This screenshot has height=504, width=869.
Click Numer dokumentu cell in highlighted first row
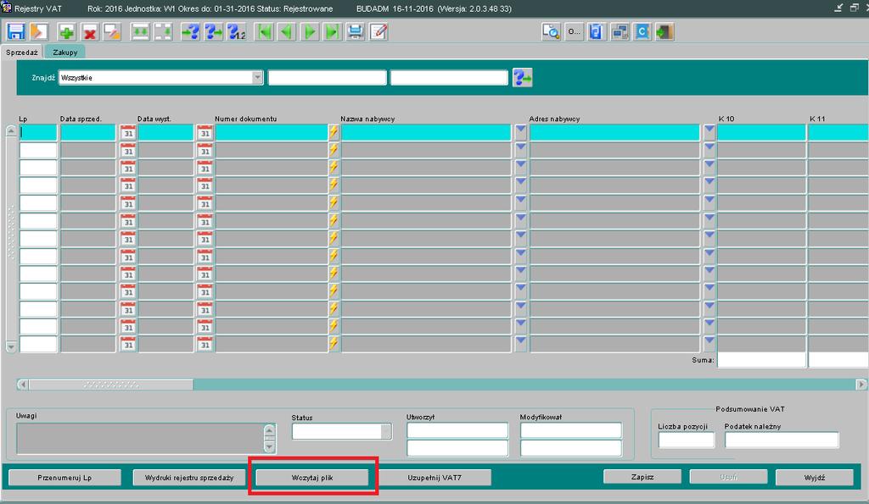[x=271, y=133]
